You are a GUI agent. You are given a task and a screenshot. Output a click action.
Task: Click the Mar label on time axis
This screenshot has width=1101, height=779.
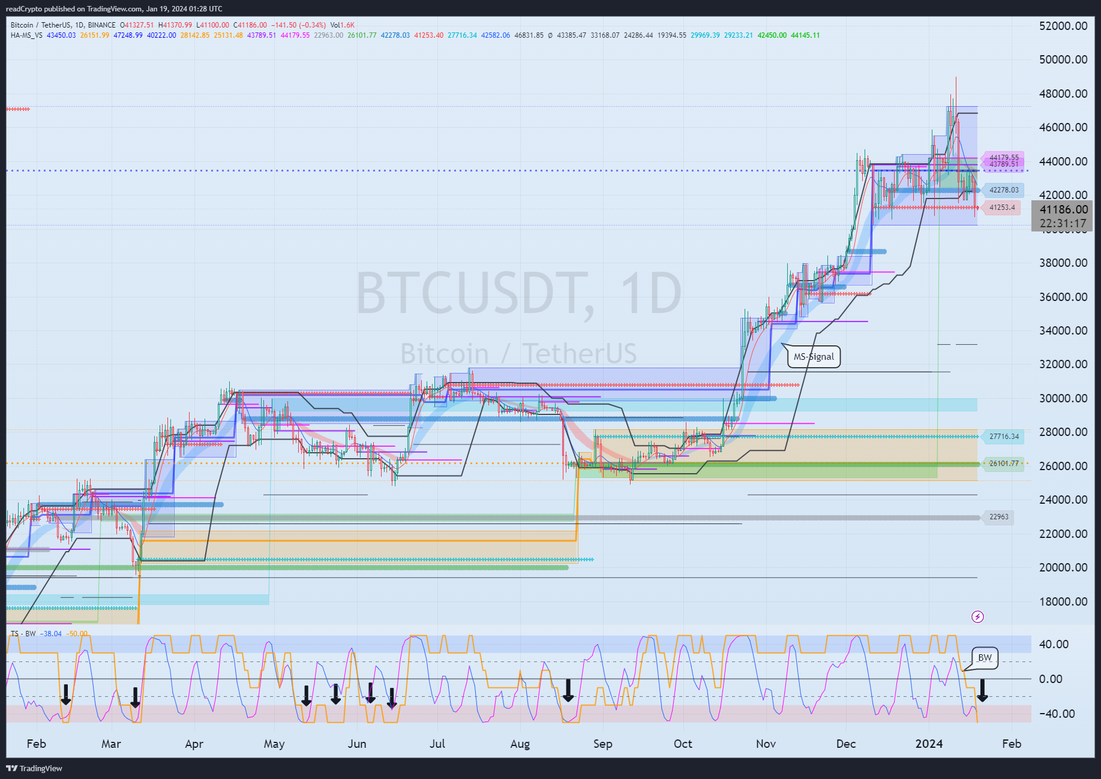111,744
